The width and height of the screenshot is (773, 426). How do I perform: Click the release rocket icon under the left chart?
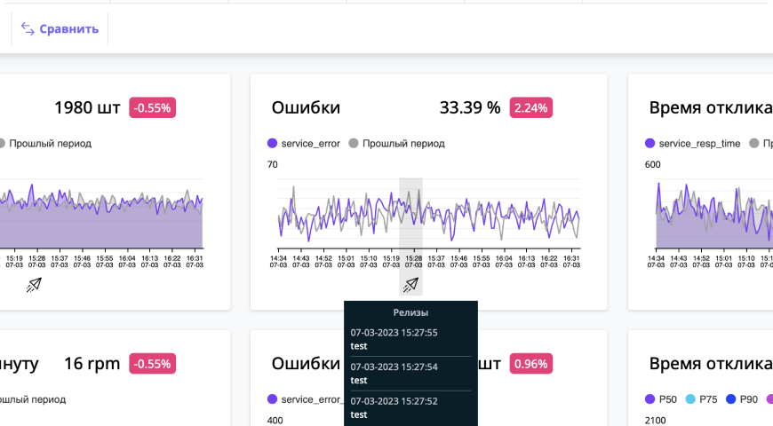point(34,285)
